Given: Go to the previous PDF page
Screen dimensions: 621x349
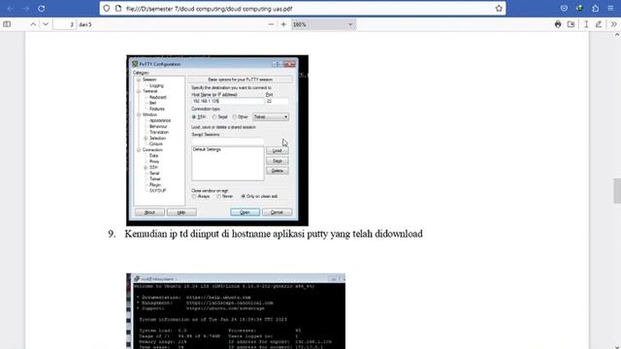Looking at the screenshot, I should [x=33, y=24].
